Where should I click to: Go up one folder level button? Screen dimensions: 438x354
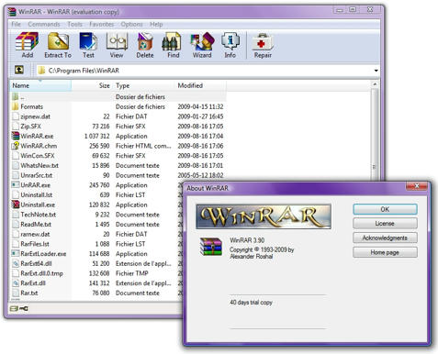19,70
